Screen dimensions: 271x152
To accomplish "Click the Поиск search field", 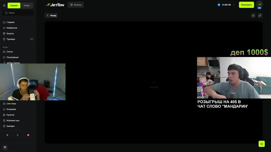I will [18, 13].
